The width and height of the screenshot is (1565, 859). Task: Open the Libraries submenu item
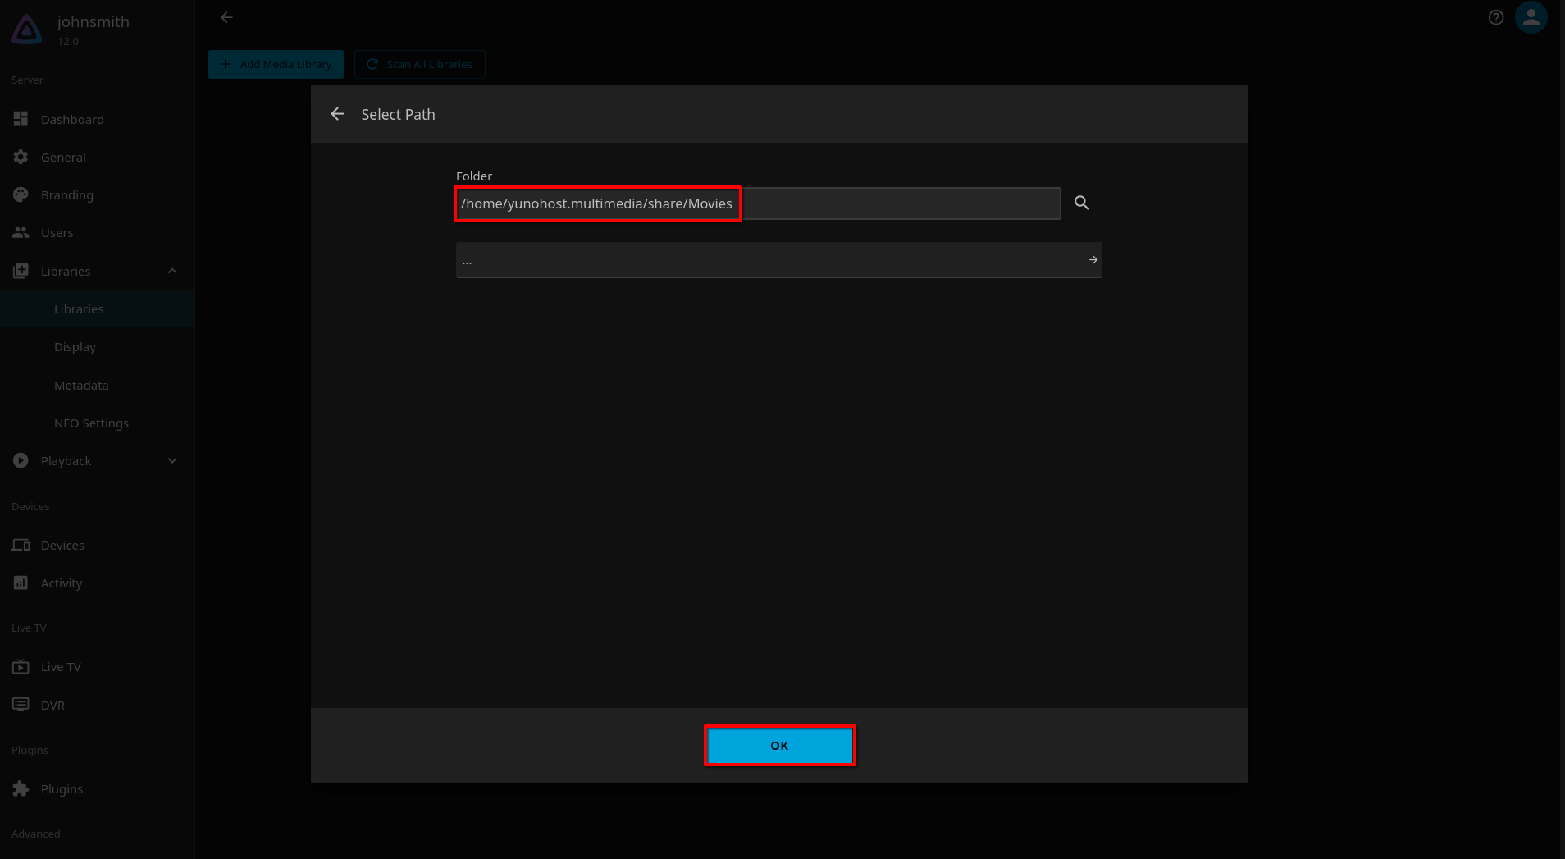(98, 308)
